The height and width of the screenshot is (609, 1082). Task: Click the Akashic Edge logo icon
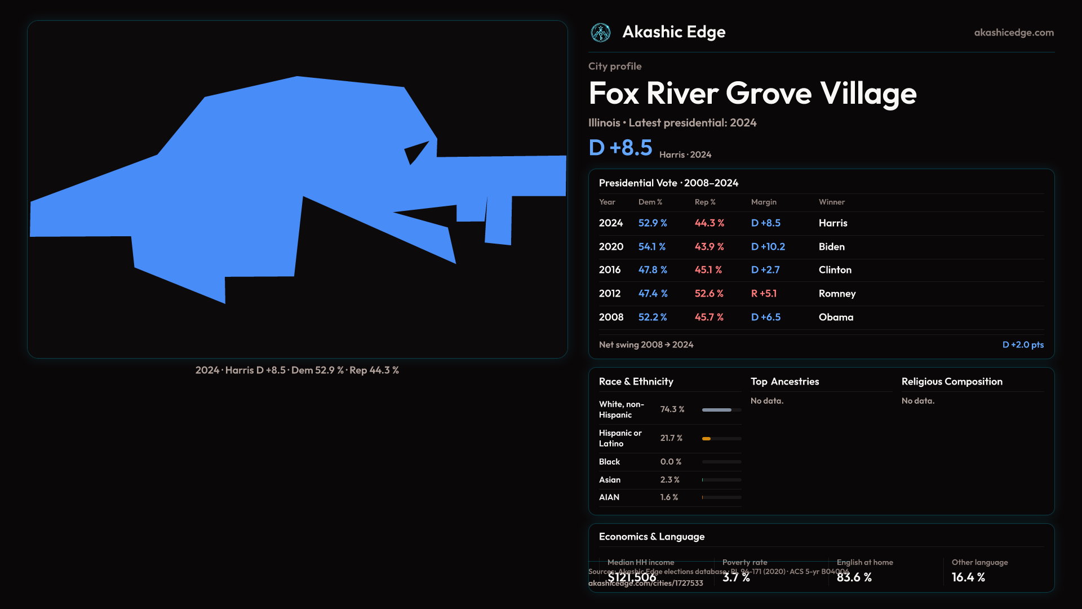[600, 33]
